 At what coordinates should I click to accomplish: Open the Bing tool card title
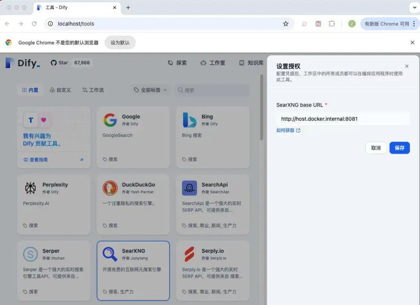pos(207,117)
